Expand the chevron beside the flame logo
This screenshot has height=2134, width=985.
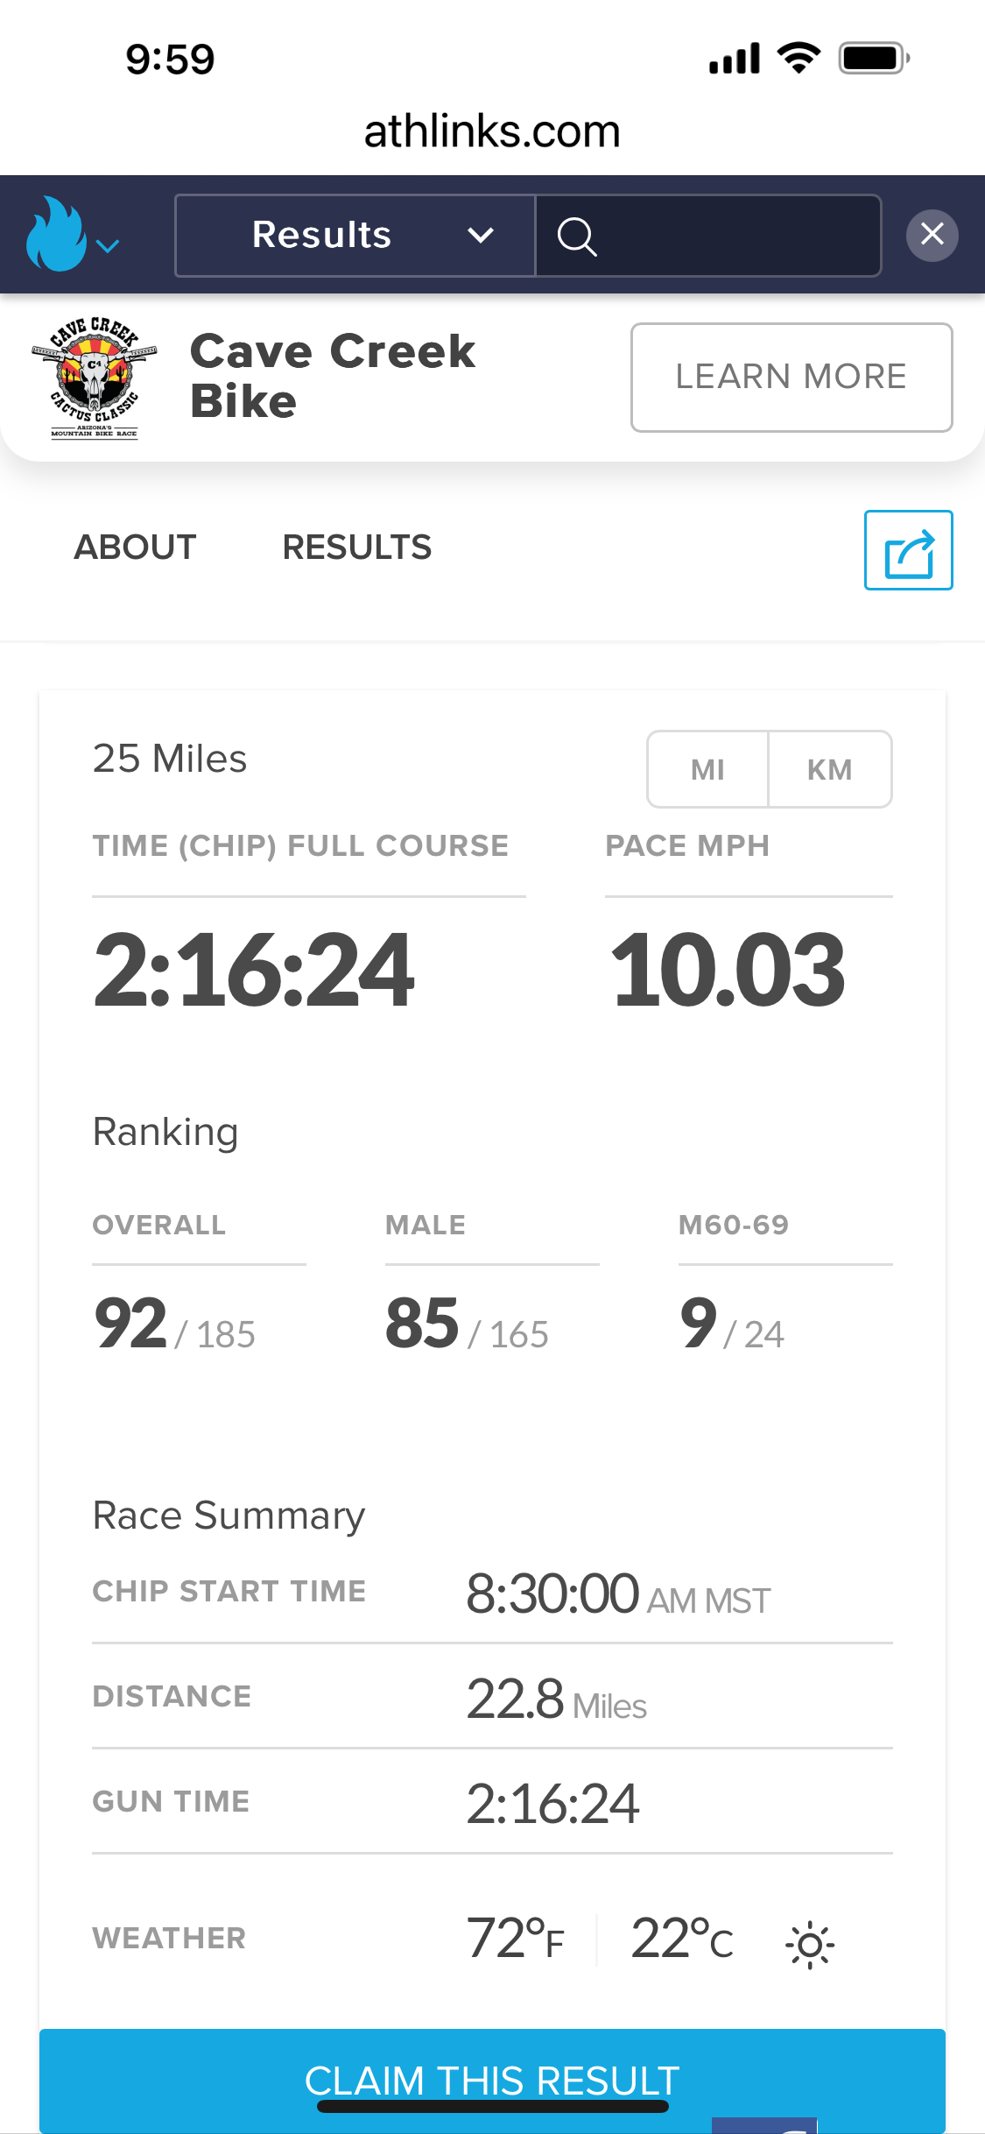[x=108, y=246]
